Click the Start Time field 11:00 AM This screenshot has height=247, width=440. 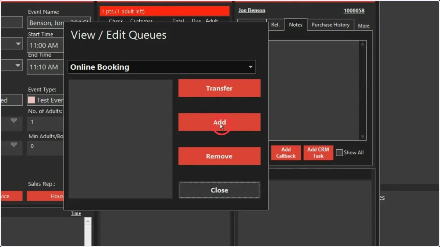click(x=45, y=45)
